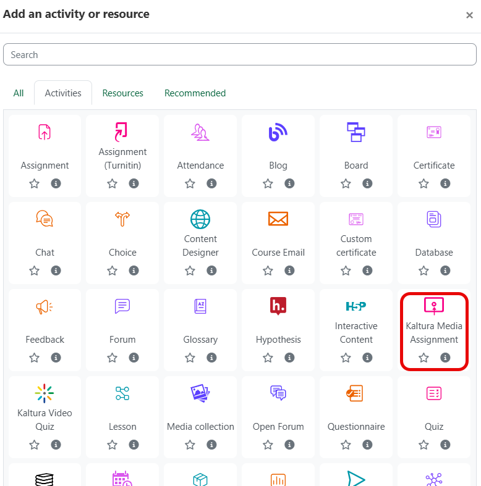Click the Search activities input field
Image resolution: width=481 pixels, height=486 pixels.
pyautogui.click(x=239, y=54)
